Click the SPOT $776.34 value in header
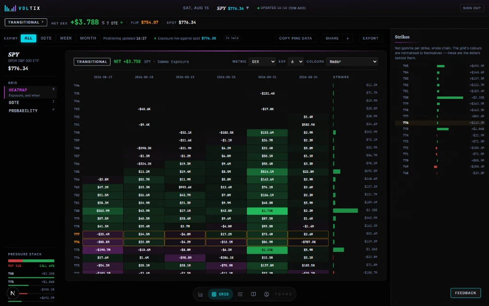 [187, 23]
